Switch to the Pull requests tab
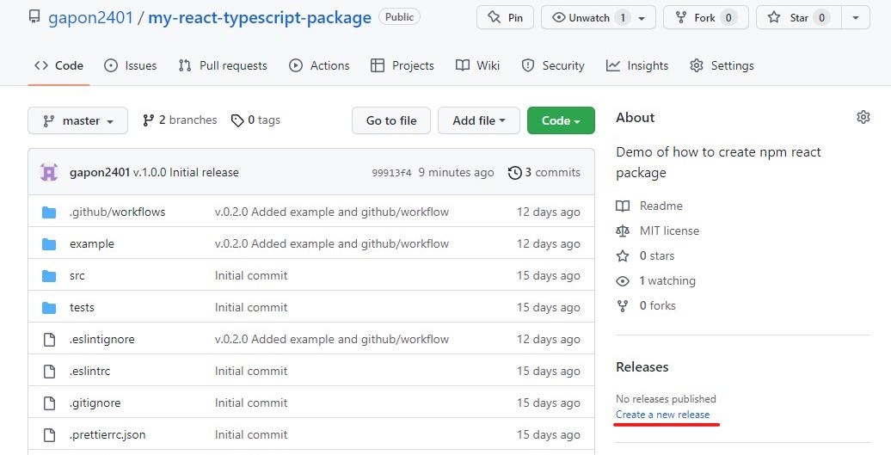 [223, 65]
